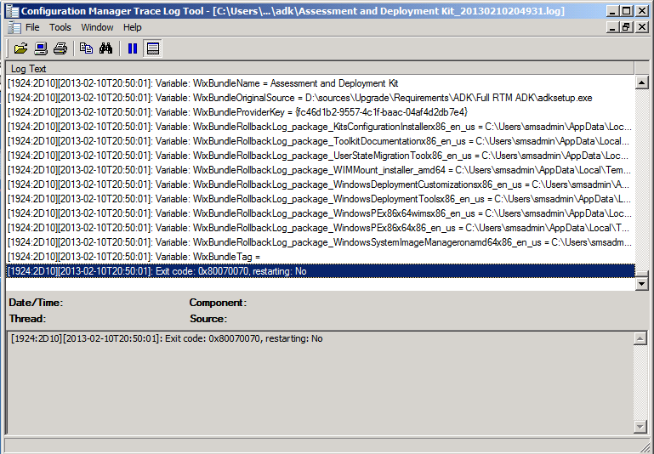
Task: Maximize the Trace Log Tool window
Action: tap(626, 11)
